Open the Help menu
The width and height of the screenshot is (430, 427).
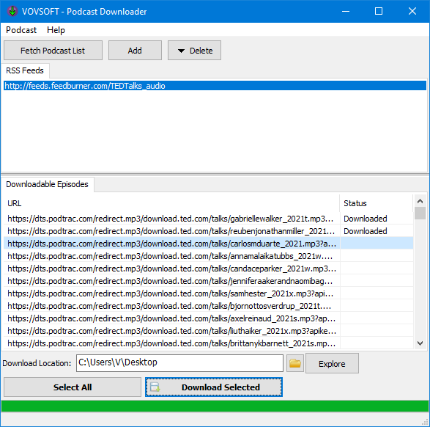click(x=56, y=30)
